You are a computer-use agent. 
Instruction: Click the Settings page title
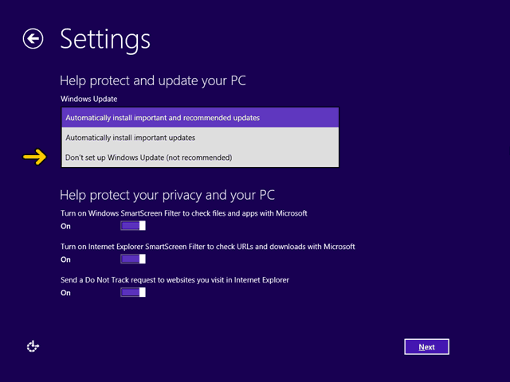coord(105,40)
